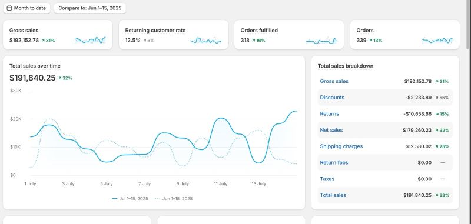Open the Gross sales card title

[24, 31]
